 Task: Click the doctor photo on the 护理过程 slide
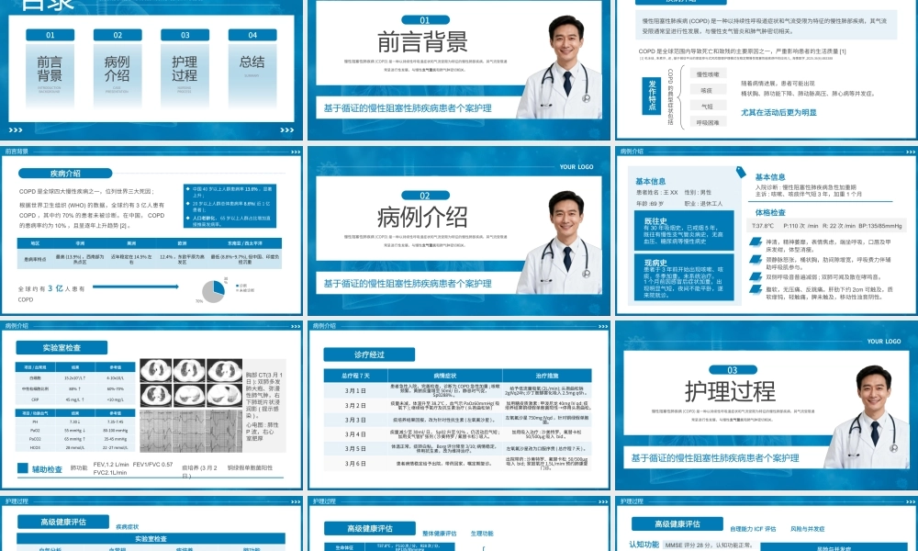tap(868, 417)
